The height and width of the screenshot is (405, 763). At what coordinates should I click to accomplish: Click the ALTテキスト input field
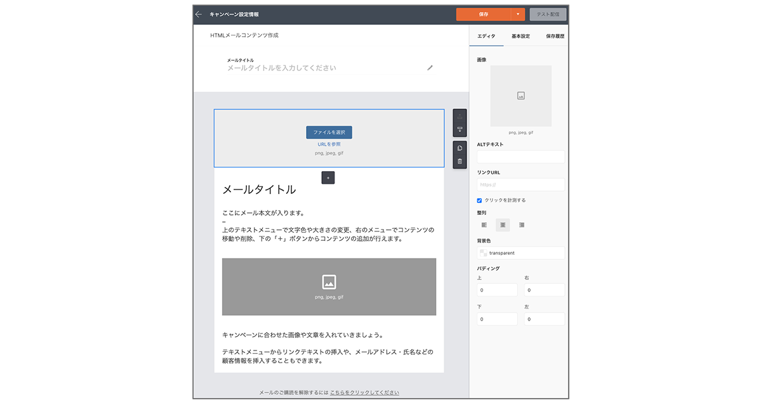pos(521,157)
